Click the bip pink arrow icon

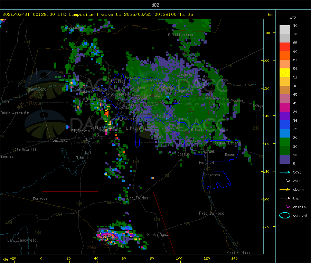click(x=285, y=198)
